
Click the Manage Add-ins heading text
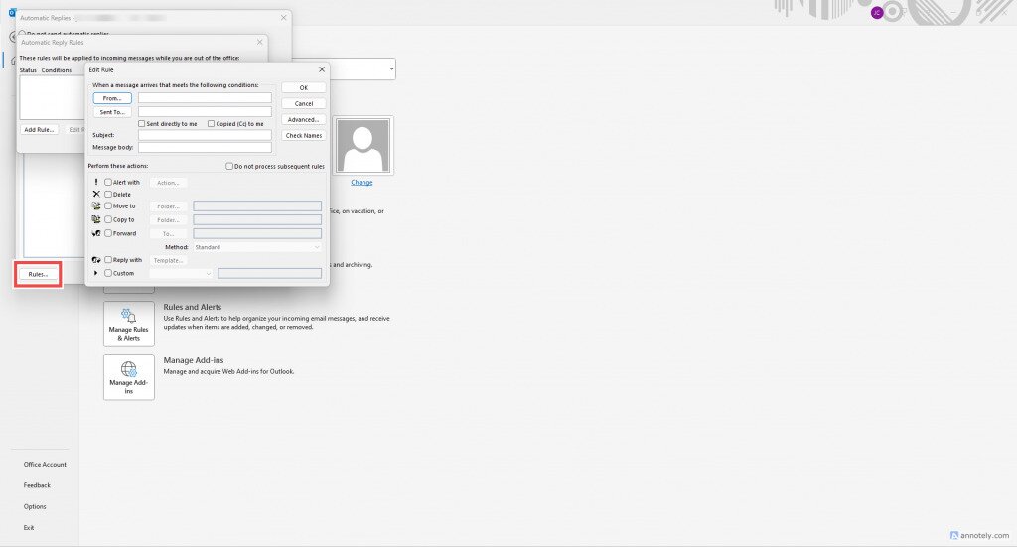click(194, 360)
